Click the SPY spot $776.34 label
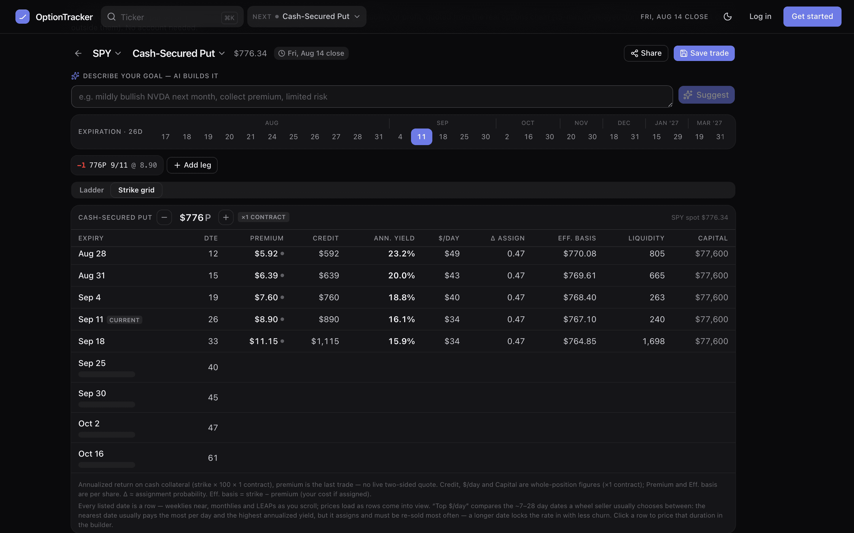The height and width of the screenshot is (533, 854). [x=700, y=218]
